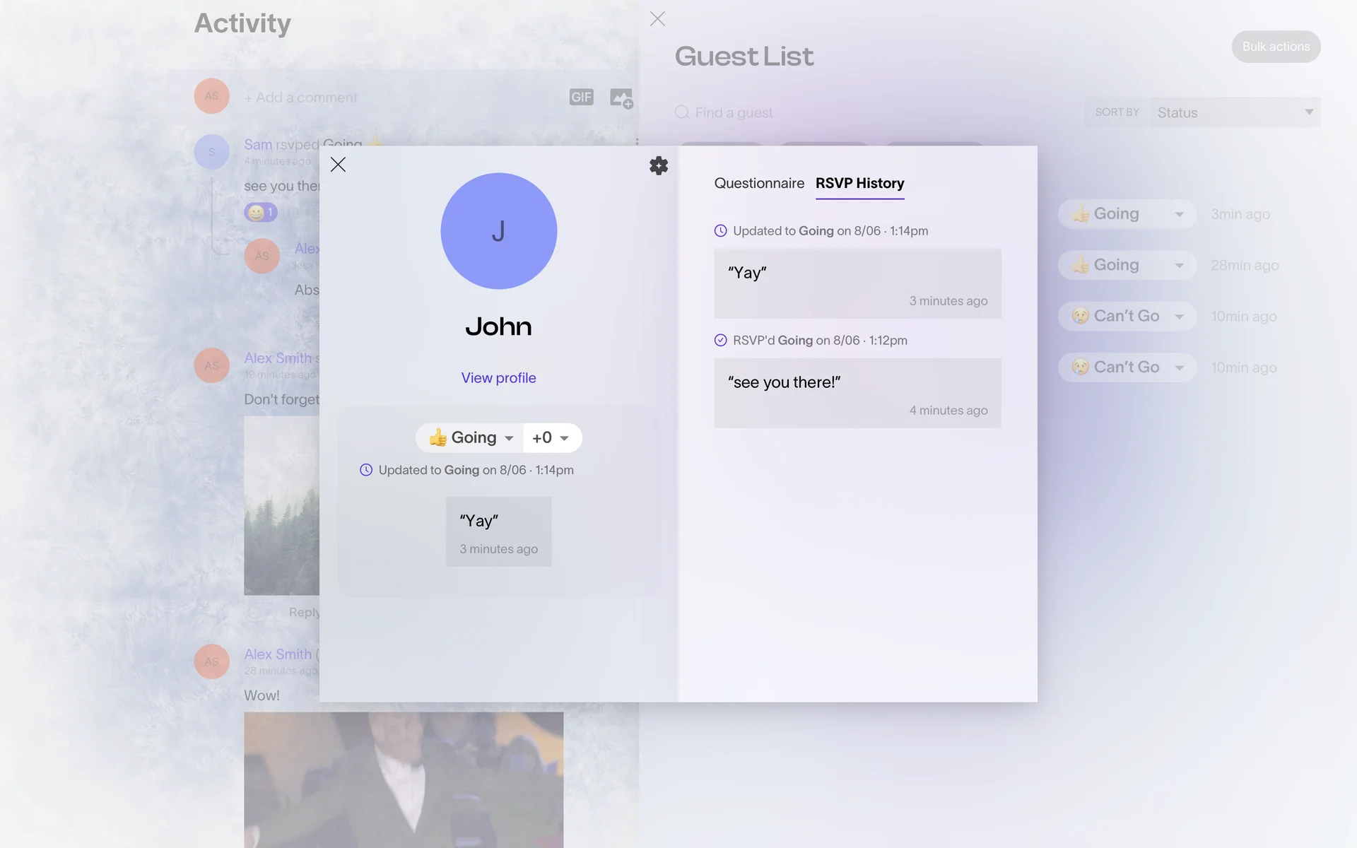Select the RSVP History tab

pos(859,183)
